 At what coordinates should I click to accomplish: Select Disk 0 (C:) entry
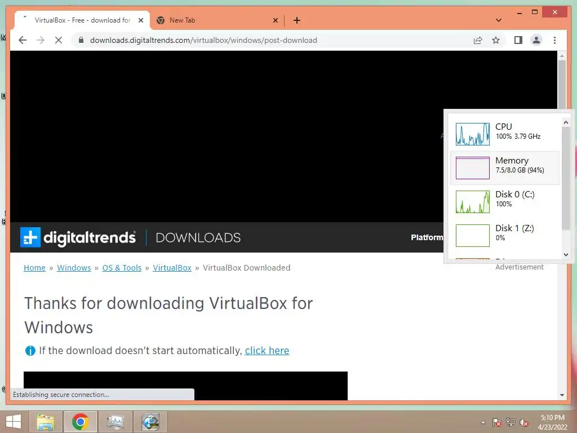click(x=505, y=202)
